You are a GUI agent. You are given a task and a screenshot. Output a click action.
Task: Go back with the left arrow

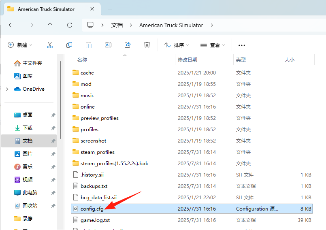click(x=11, y=25)
